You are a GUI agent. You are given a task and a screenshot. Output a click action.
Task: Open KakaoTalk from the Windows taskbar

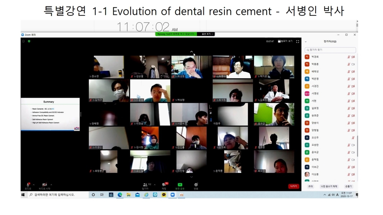164,195
